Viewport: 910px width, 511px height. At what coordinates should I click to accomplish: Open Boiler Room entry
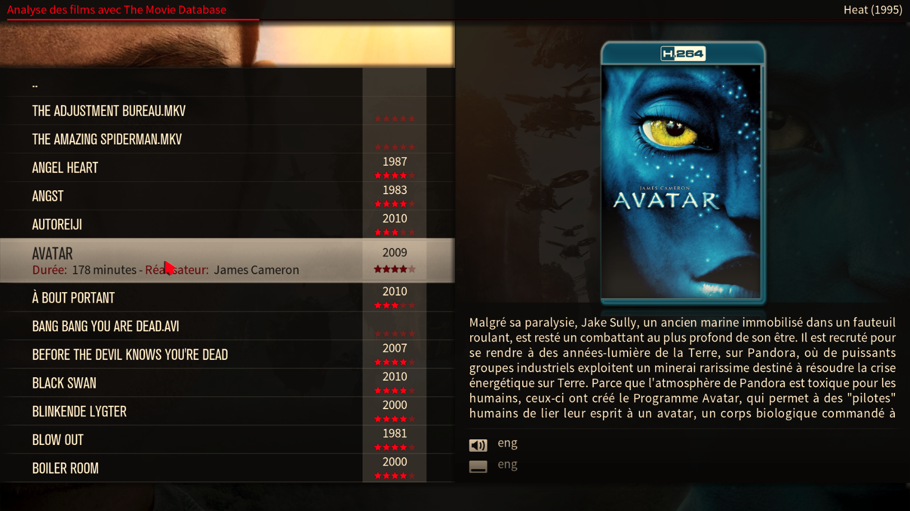tap(227, 468)
